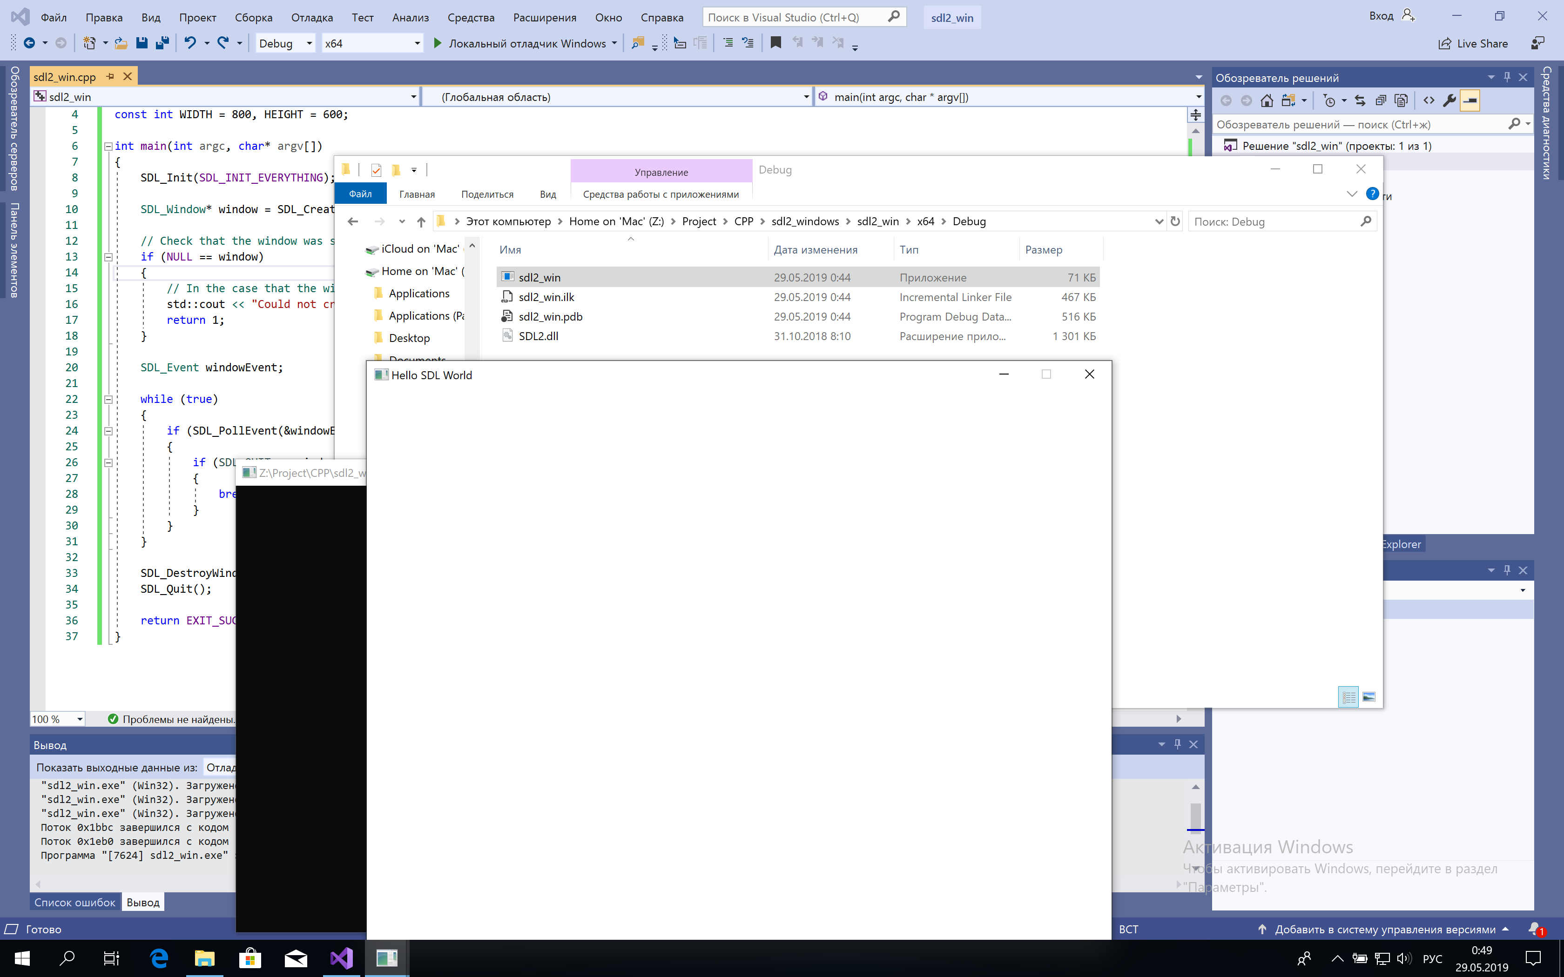Viewport: 1564px width, 977px height.
Task: Click Home icon in Solution Explorer toolbar
Action: 1267,101
